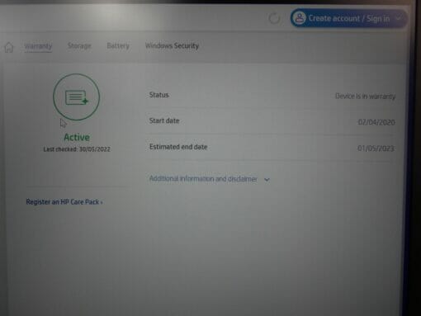The height and width of the screenshot is (316, 421).
Task: Click the refresh circular arrow icon
Action: point(274,18)
